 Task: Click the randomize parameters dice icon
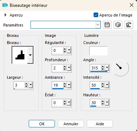[x=118, y=25]
